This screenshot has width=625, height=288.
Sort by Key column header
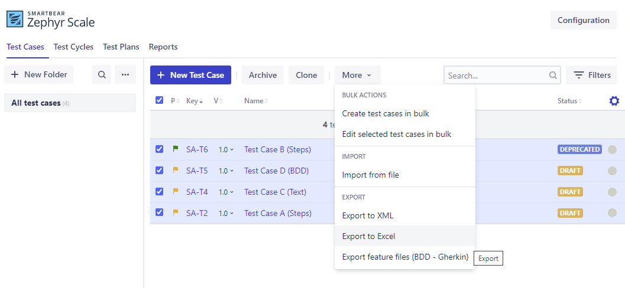[195, 101]
